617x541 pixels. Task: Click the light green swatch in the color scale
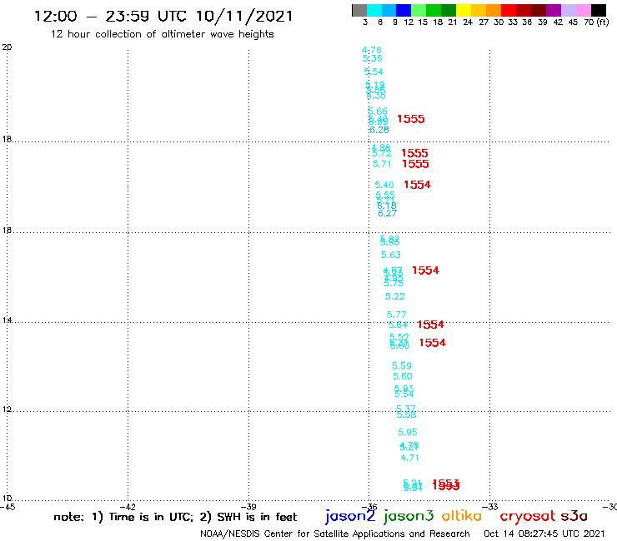click(419, 10)
